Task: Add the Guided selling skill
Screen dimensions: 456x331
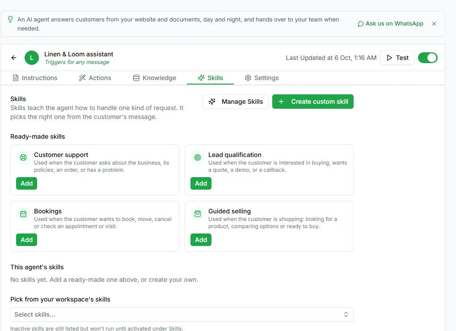Action: (x=201, y=240)
